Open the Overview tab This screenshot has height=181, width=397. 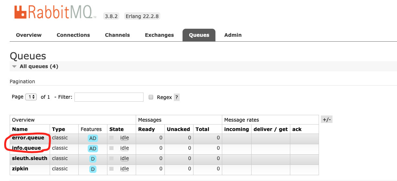tap(29, 35)
